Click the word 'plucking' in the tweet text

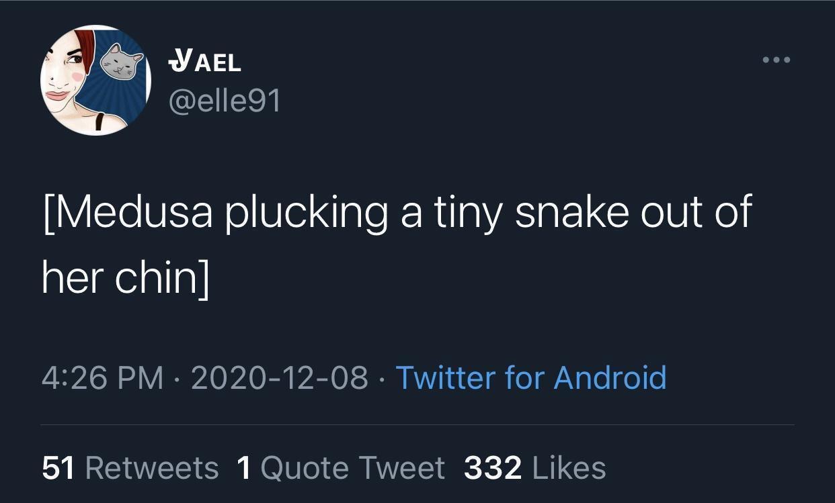coord(307,212)
